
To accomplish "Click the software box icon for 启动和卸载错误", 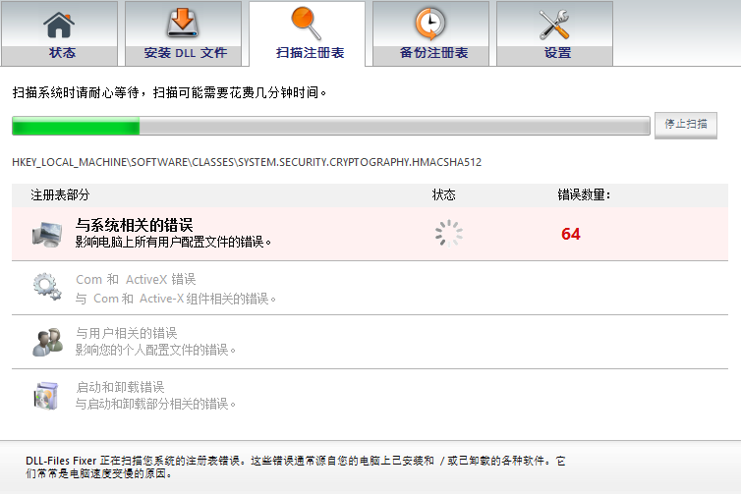I will 46,396.
